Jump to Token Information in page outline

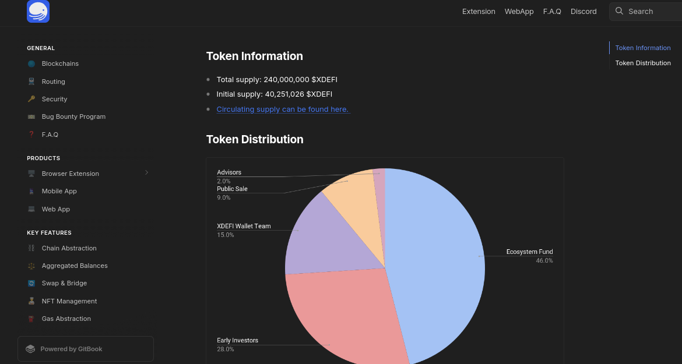[643, 48]
